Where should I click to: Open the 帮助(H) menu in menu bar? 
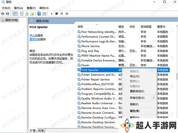(44, 8)
